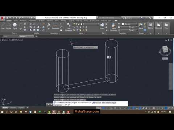Click the Insert block icon
The width and height of the screenshot is (174, 130).
click(102, 26)
